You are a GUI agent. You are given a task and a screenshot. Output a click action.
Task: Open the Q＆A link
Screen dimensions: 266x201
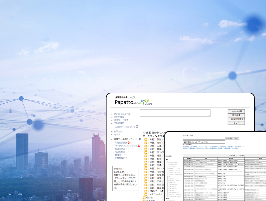pos(117,135)
